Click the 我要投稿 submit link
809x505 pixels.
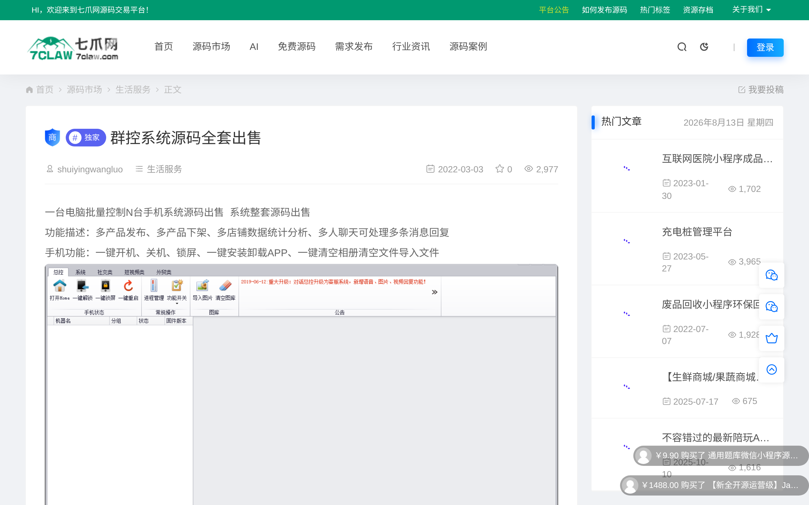761,90
